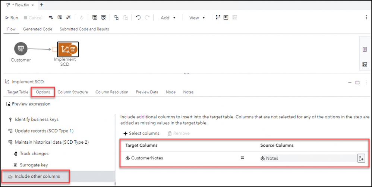Open the Column Structure tab
The image size is (372, 187).
[73, 92]
